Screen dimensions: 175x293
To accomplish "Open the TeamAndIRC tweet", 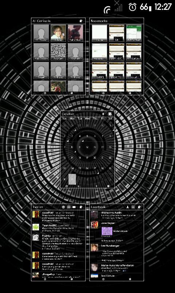I will click(x=58, y=228).
